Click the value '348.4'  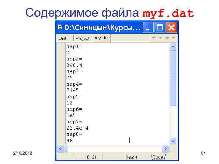tap(74, 65)
